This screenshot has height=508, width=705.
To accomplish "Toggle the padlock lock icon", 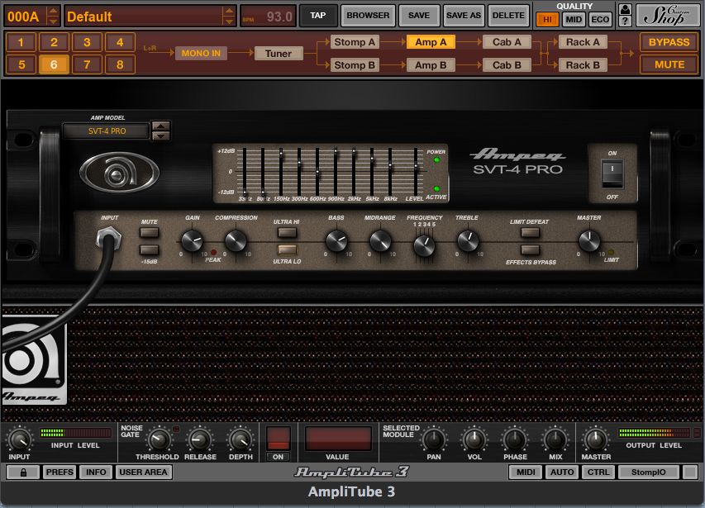I will tap(23, 472).
